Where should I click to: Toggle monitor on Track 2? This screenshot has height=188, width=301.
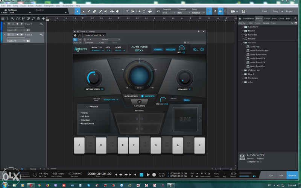(21, 35)
